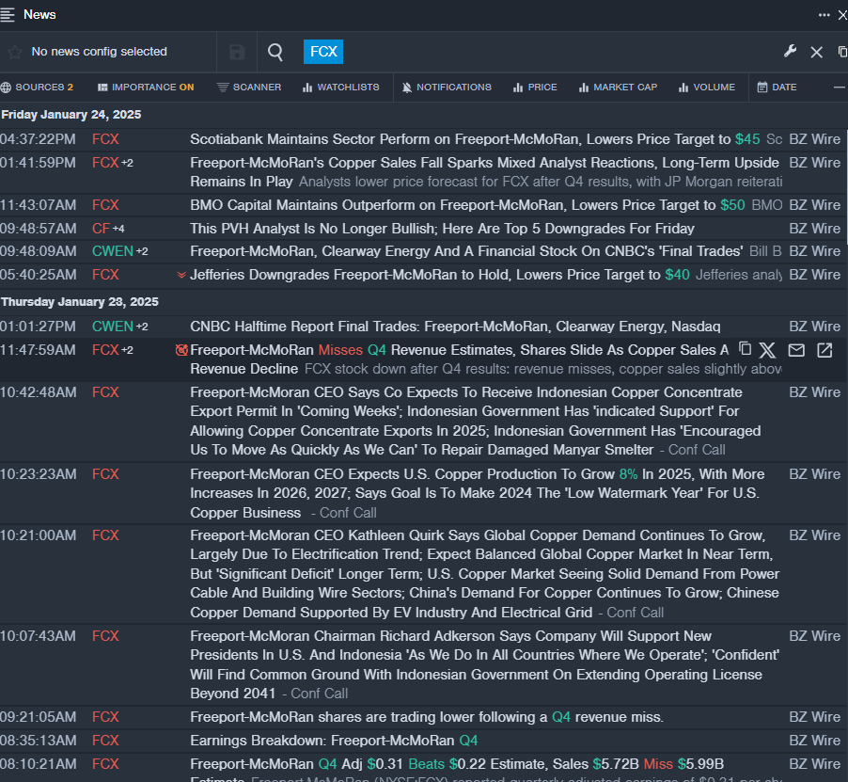Viewport: 848px width, 782px height.
Task: Open the Earnings Breakdown: Freeport-McMoRan Q4 headline
Action: point(334,741)
